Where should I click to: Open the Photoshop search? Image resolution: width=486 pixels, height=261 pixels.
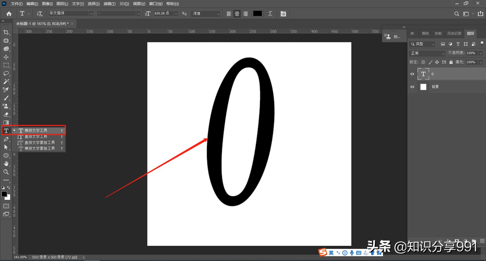coord(457,14)
